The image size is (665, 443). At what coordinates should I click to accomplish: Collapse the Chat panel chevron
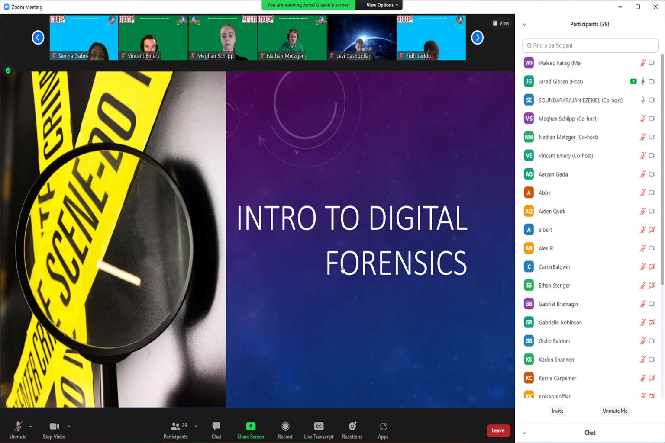(524, 433)
